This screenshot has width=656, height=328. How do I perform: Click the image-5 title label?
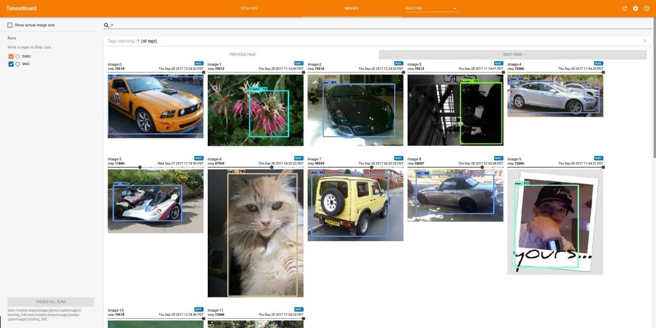tap(115, 159)
